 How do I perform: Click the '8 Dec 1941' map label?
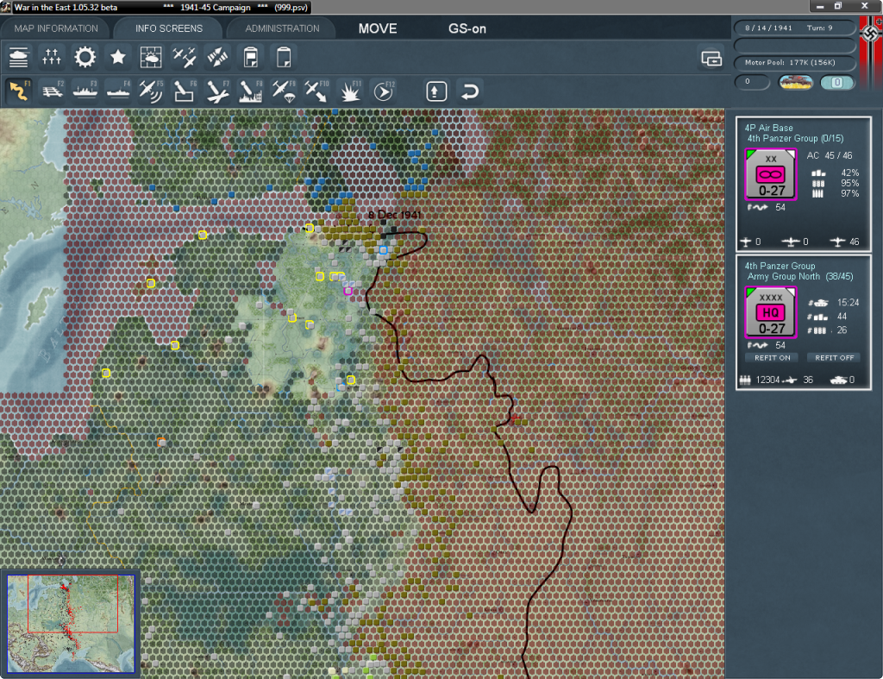click(394, 215)
